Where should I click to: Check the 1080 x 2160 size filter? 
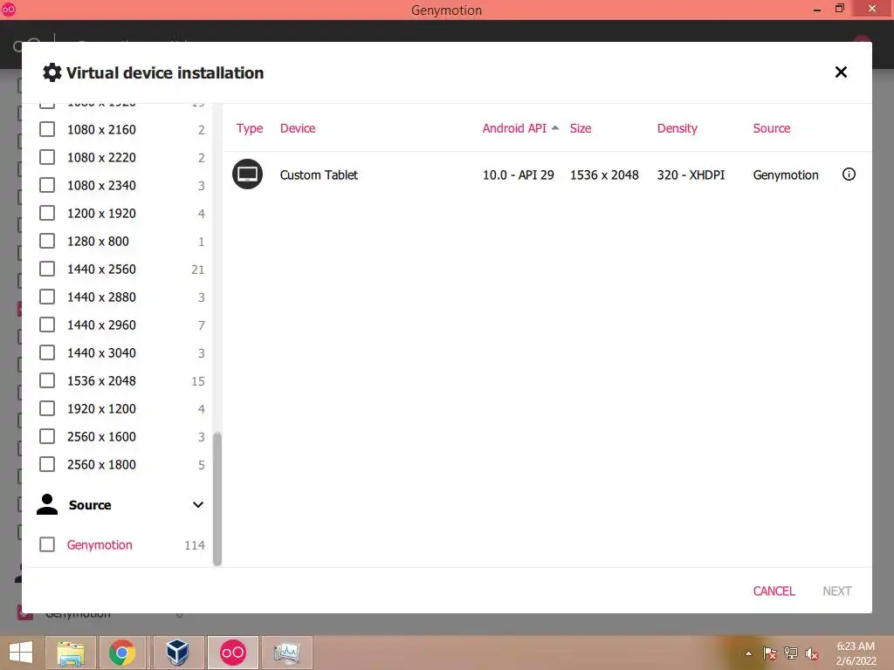tap(47, 129)
